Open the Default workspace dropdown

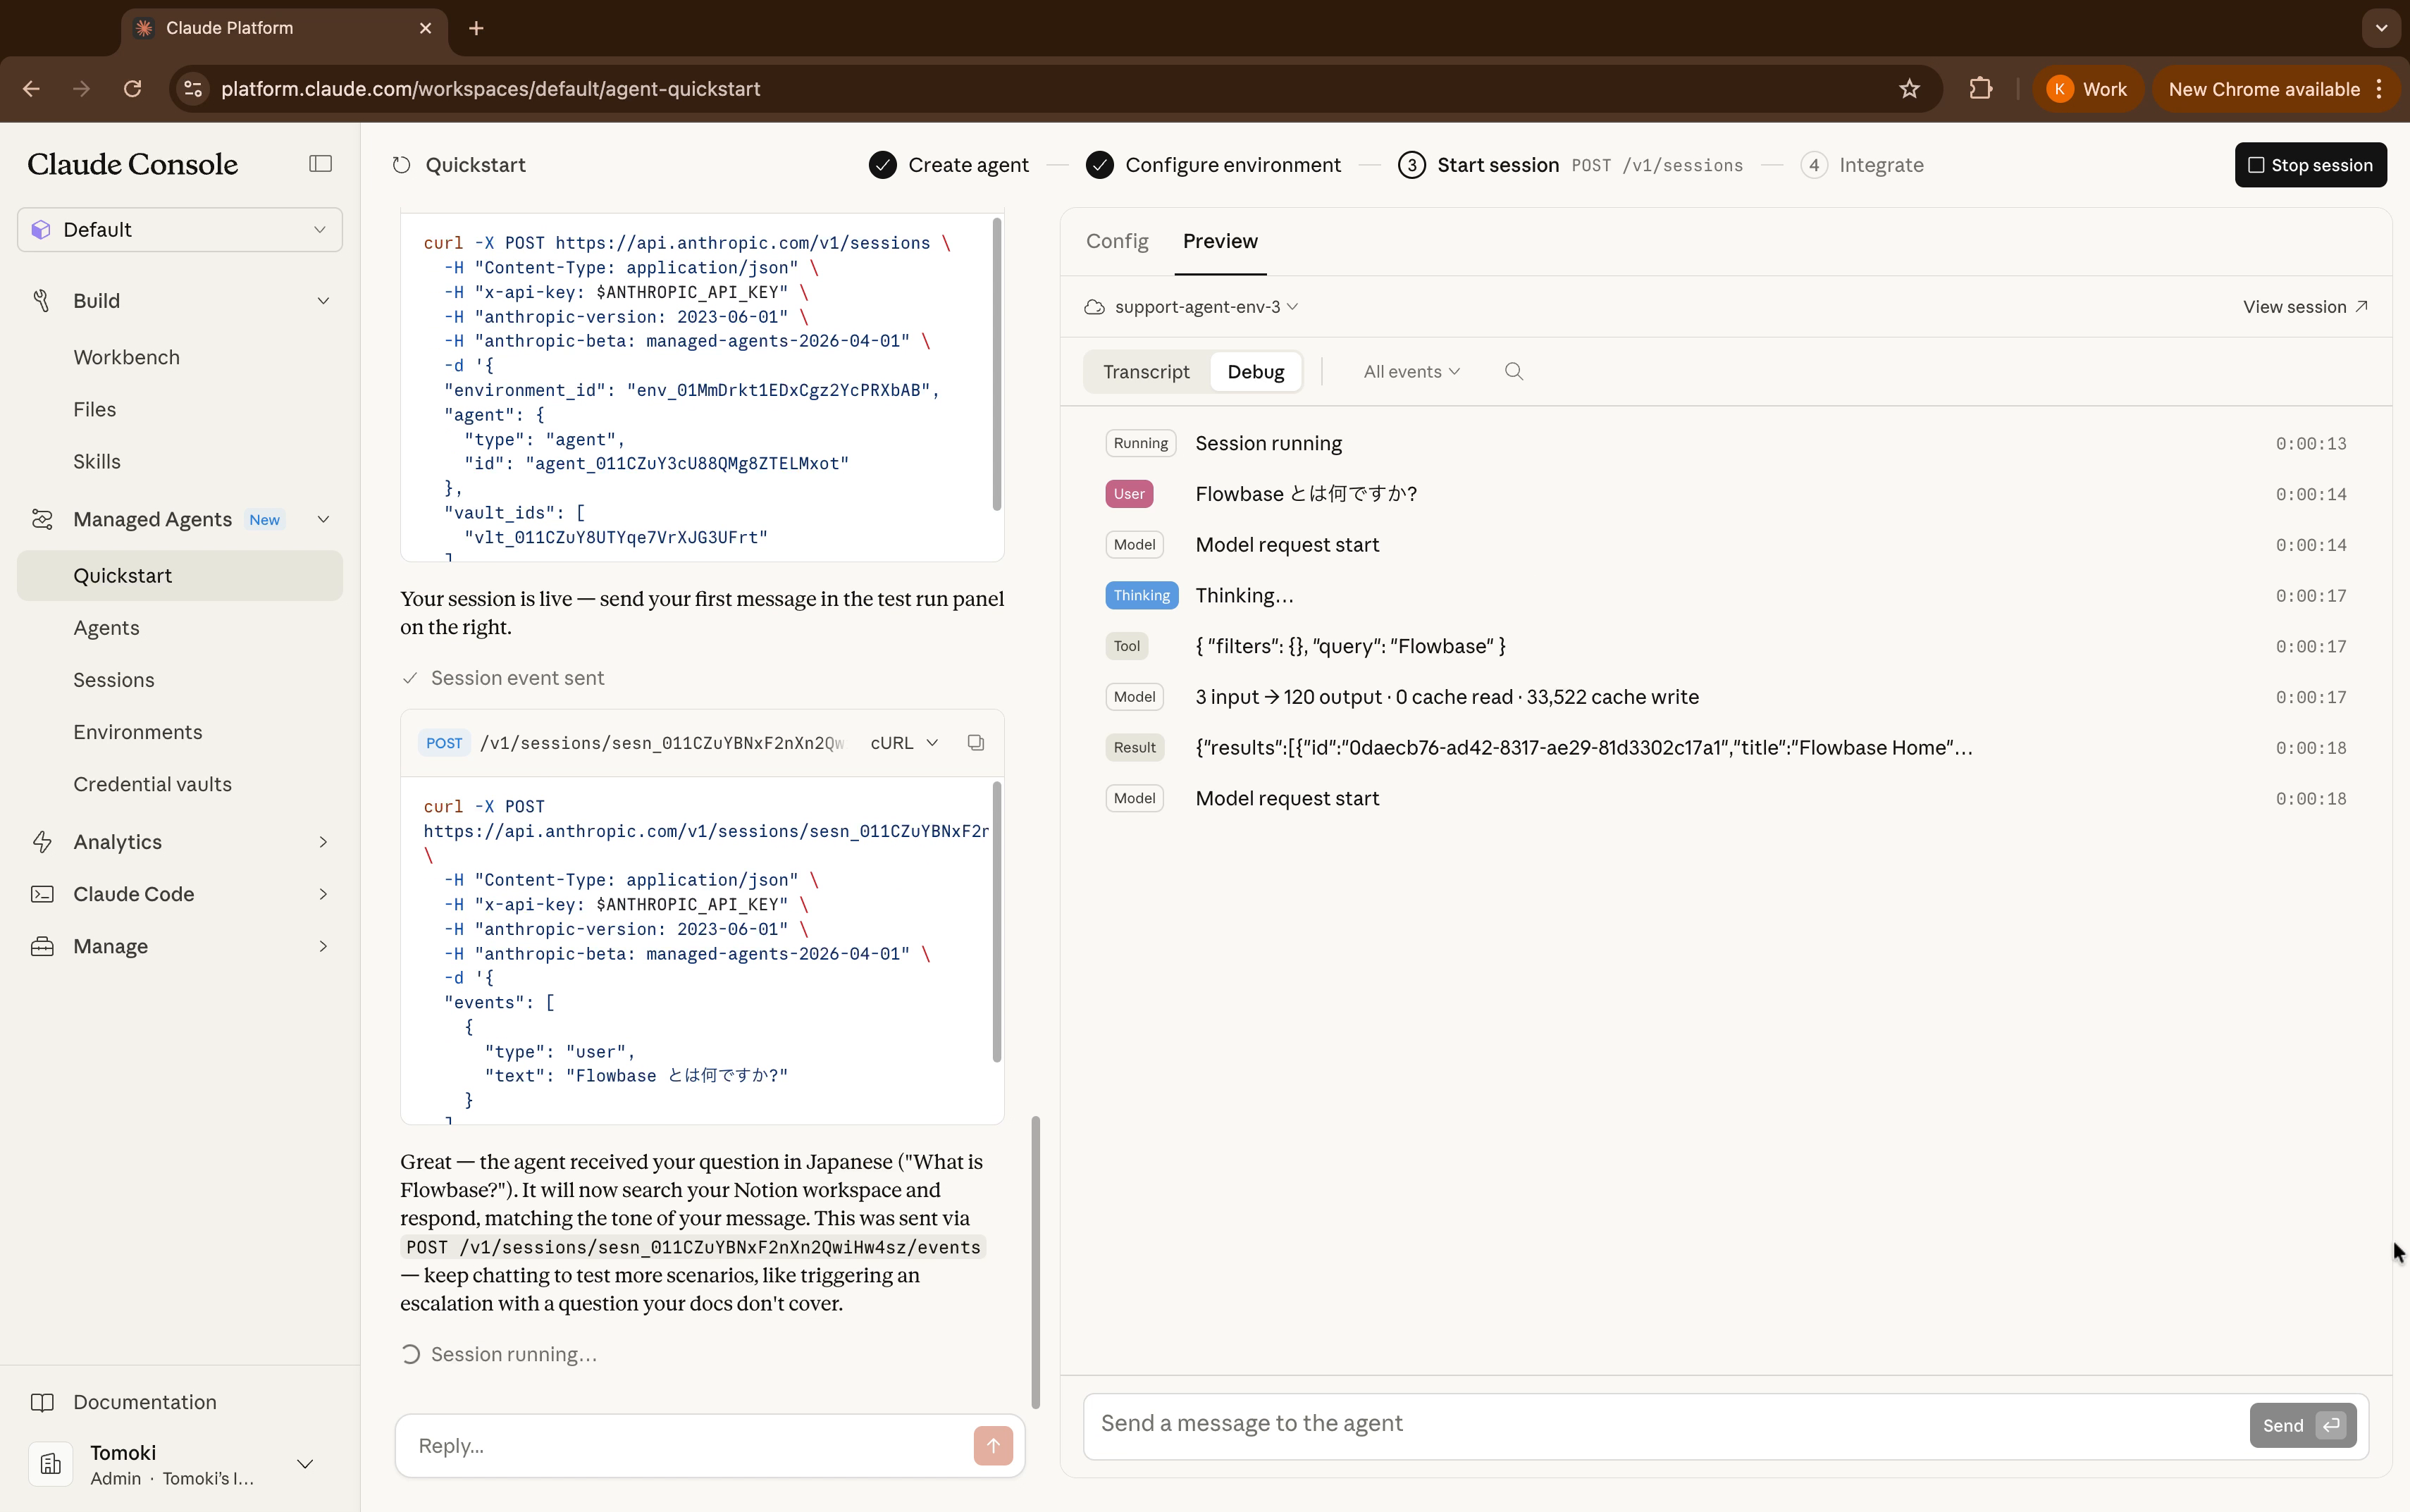click(x=180, y=230)
